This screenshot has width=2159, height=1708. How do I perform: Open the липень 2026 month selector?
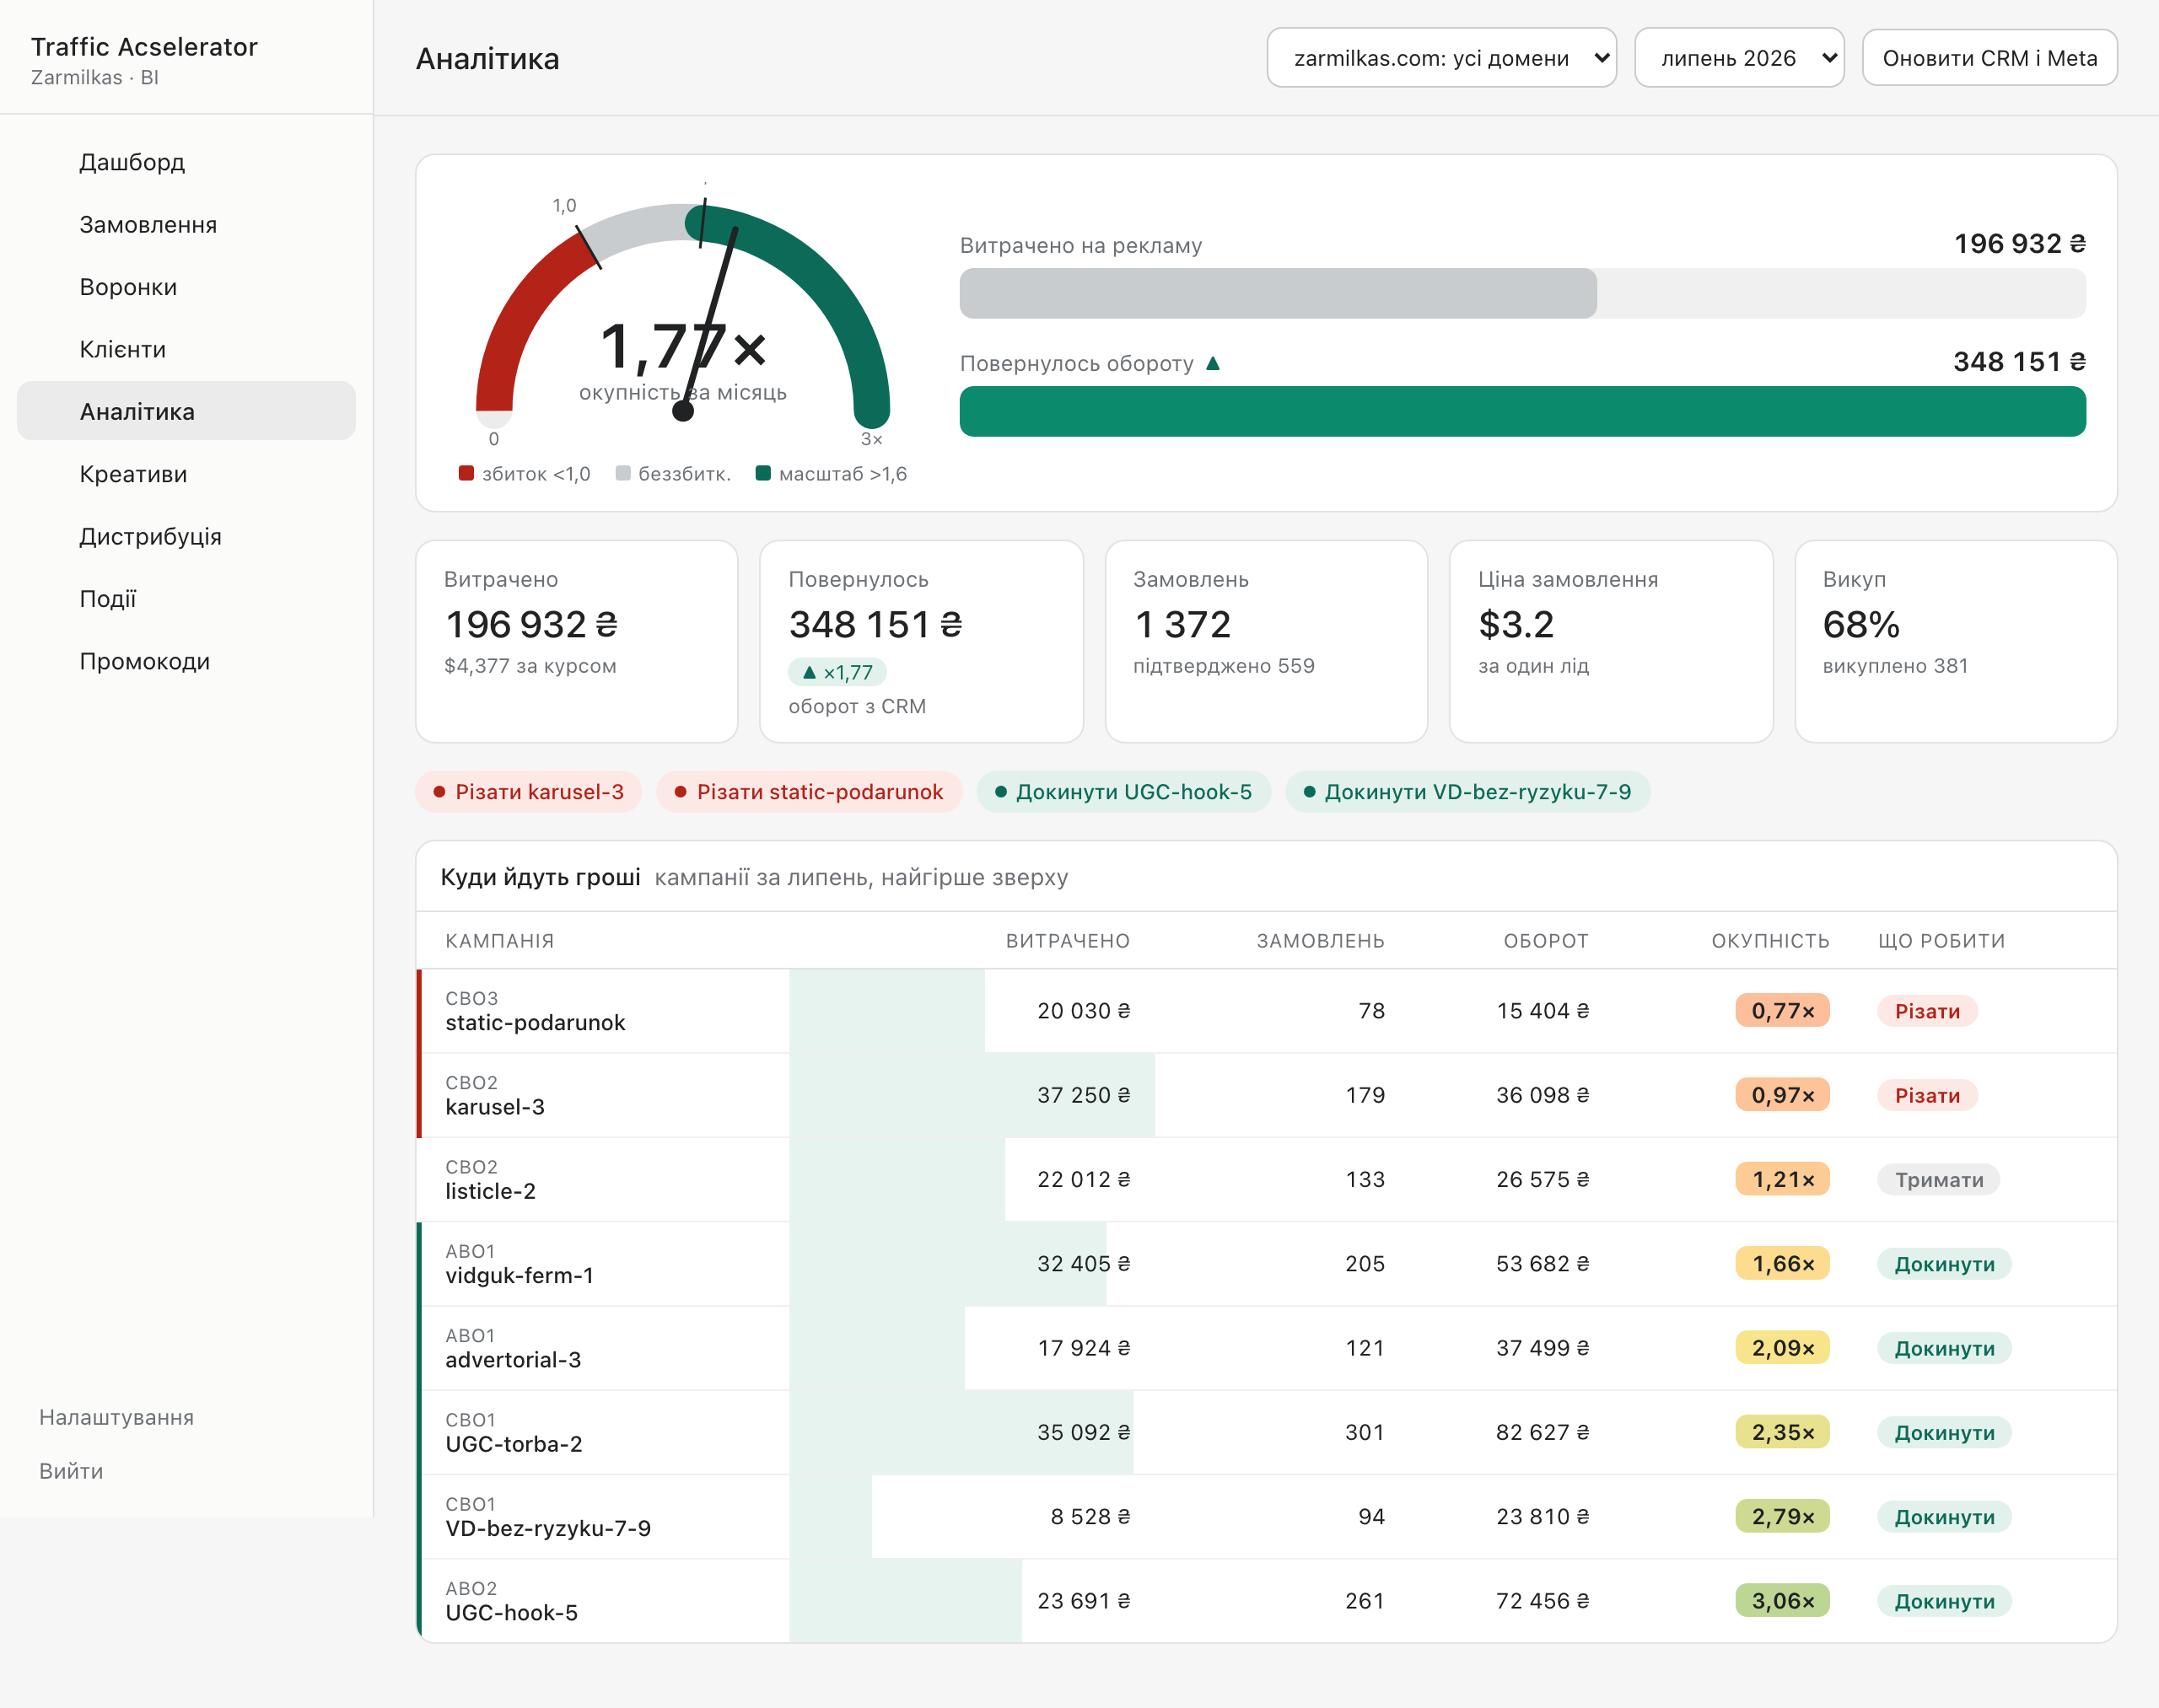click(x=1739, y=58)
